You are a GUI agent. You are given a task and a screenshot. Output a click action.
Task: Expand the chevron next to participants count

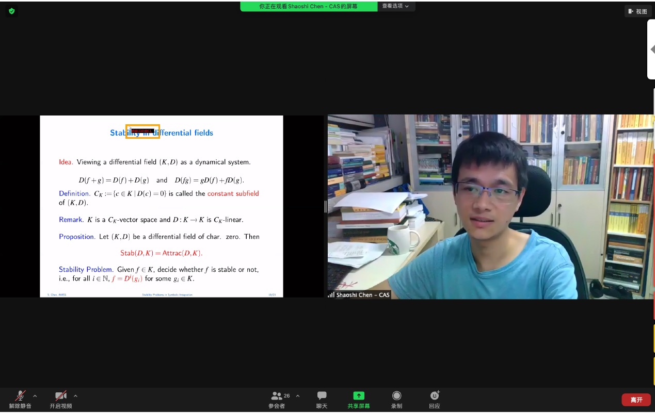(x=298, y=396)
